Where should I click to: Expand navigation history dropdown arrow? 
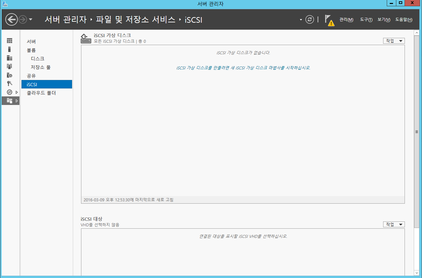click(x=31, y=19)
